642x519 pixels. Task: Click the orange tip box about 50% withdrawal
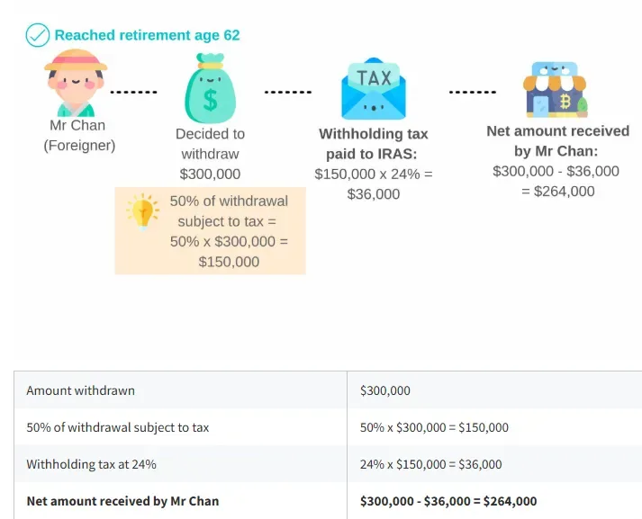(211, 230)
